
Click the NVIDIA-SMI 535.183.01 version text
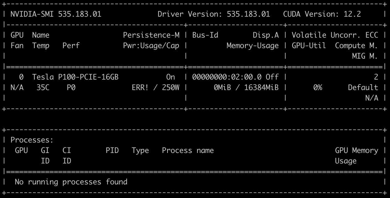56,14
